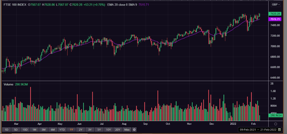The width and height of the screenshot is (287, 134).
Task: Click the green 290.963M value beside Volume
Action: click(21, 84)
